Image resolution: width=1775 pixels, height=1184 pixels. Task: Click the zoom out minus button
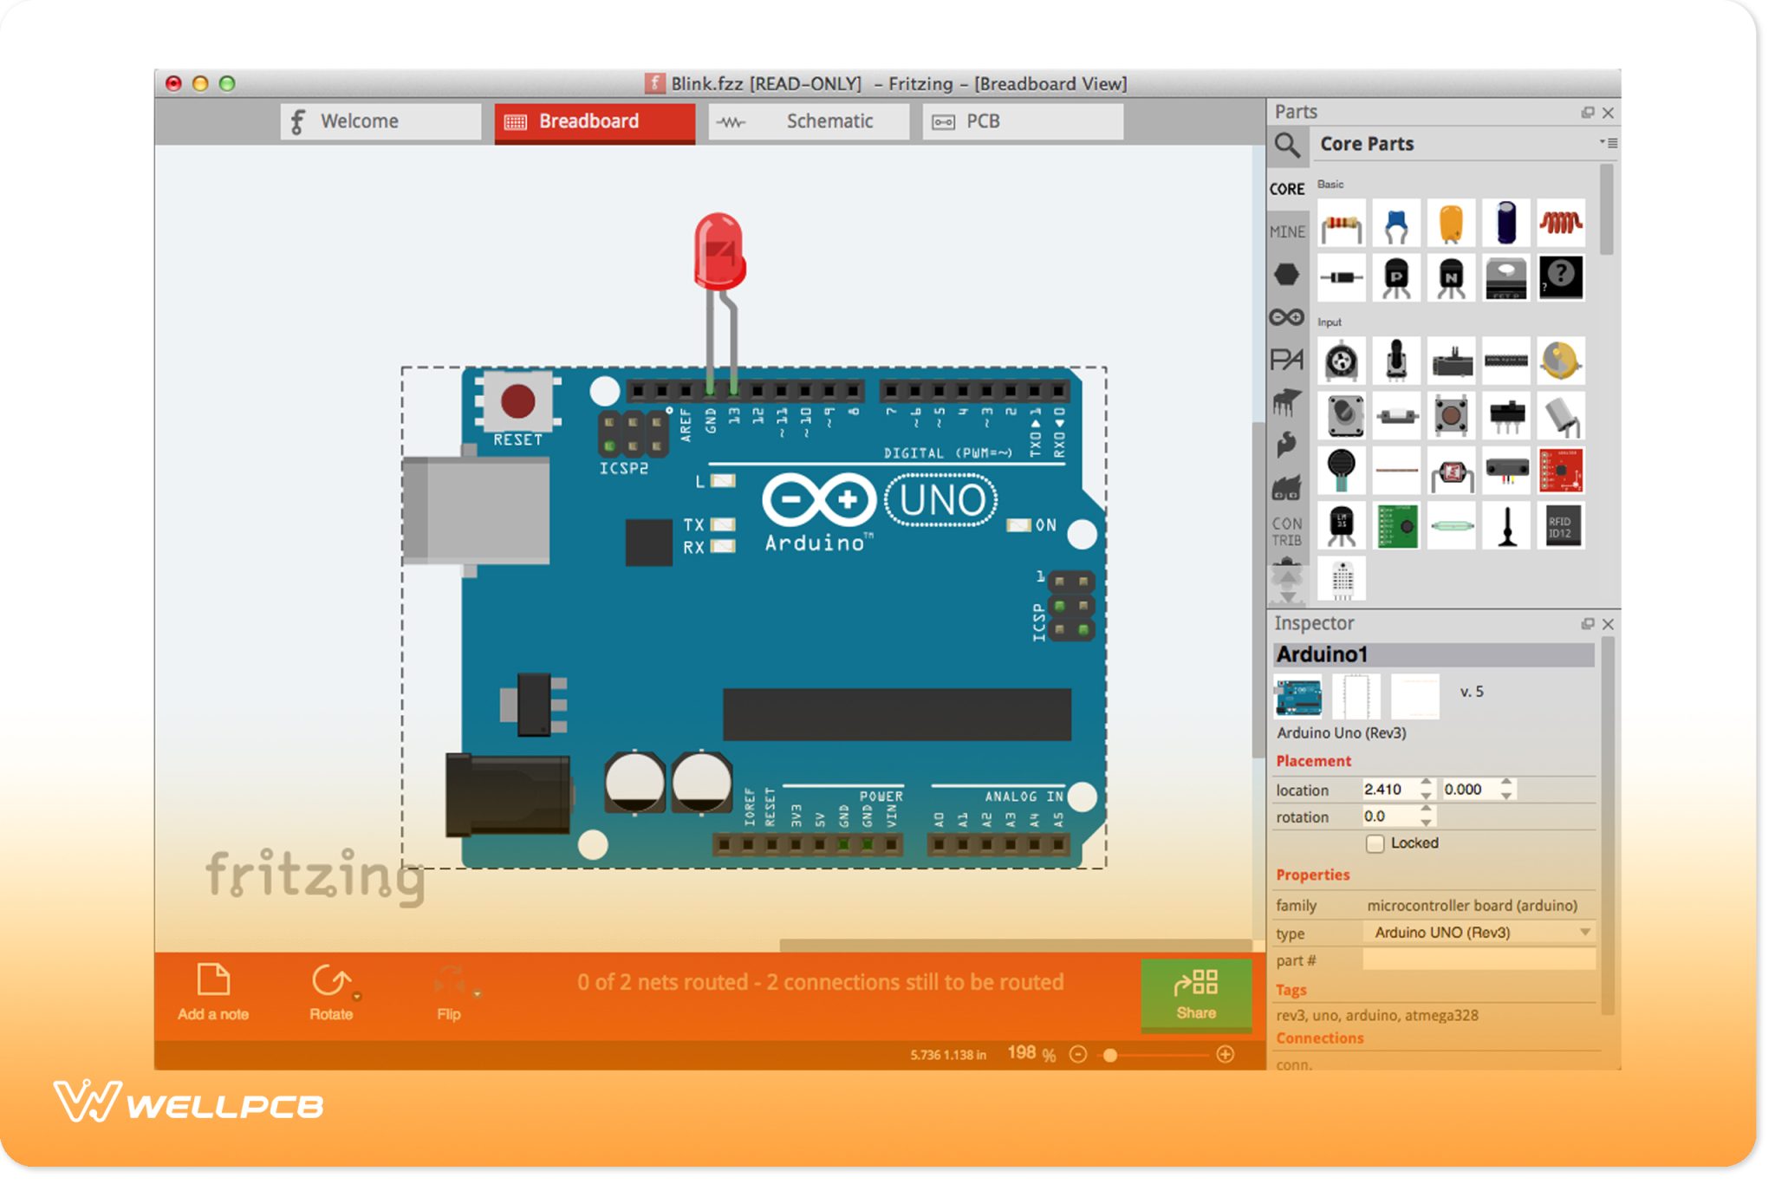click(1078, 1054)
